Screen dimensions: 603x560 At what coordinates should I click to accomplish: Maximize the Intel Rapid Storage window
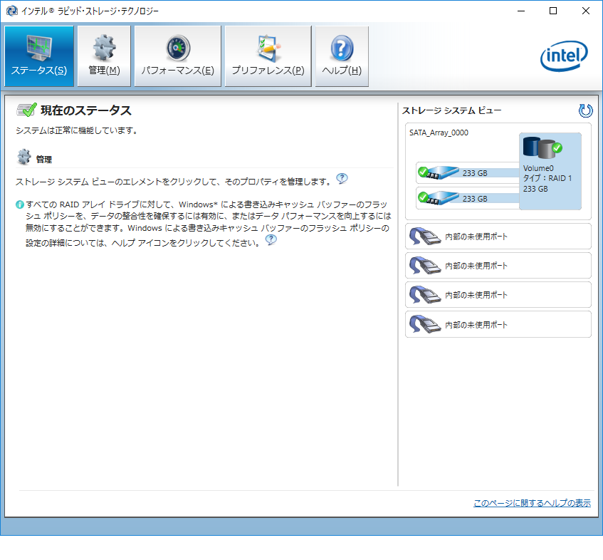pyautogui.click(x=553, y=11)
